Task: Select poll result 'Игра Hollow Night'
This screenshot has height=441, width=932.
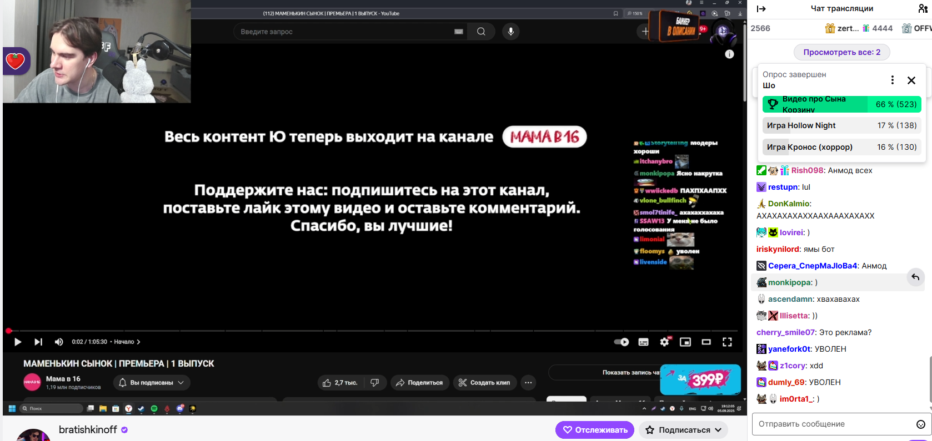Action: [842, 125]
